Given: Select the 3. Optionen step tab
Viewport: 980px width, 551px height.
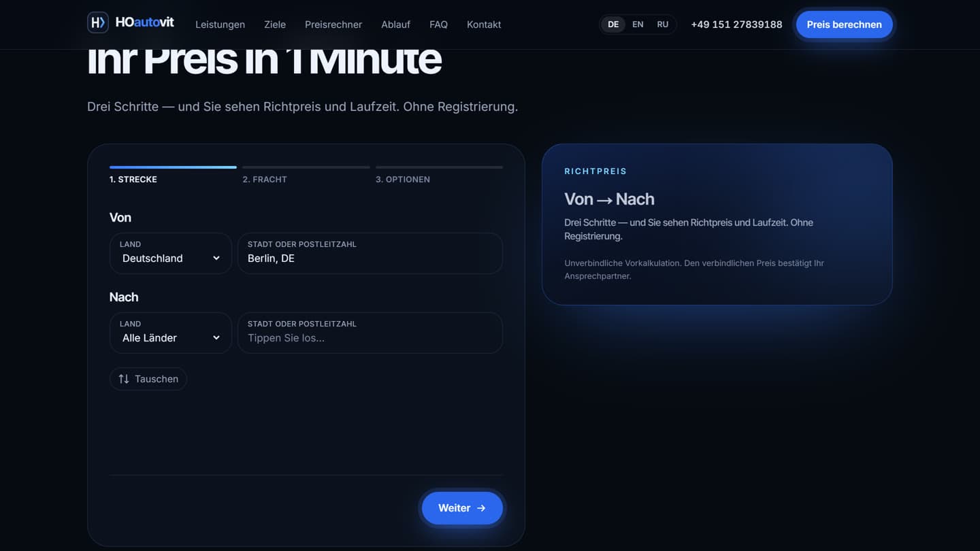Looking at the screenshot, I should pos(403,180).
